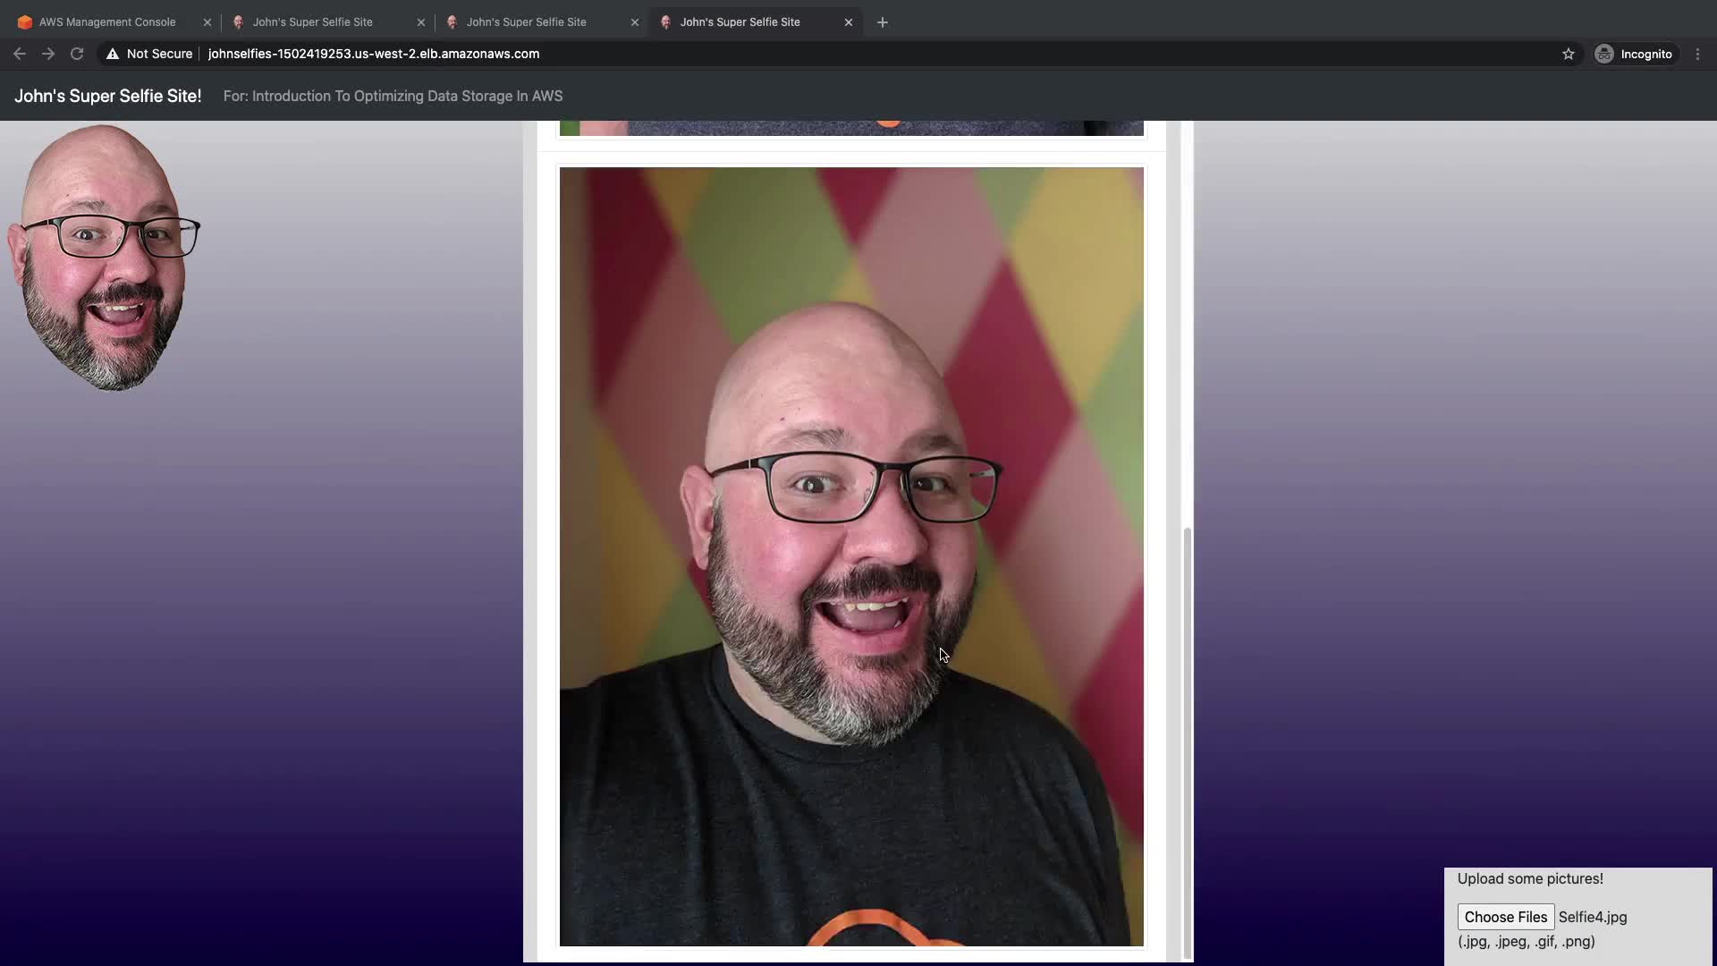Viewport: 1717px width, 966px height.
Task: Click the browser forward arrow
Action: coord(48,54)
